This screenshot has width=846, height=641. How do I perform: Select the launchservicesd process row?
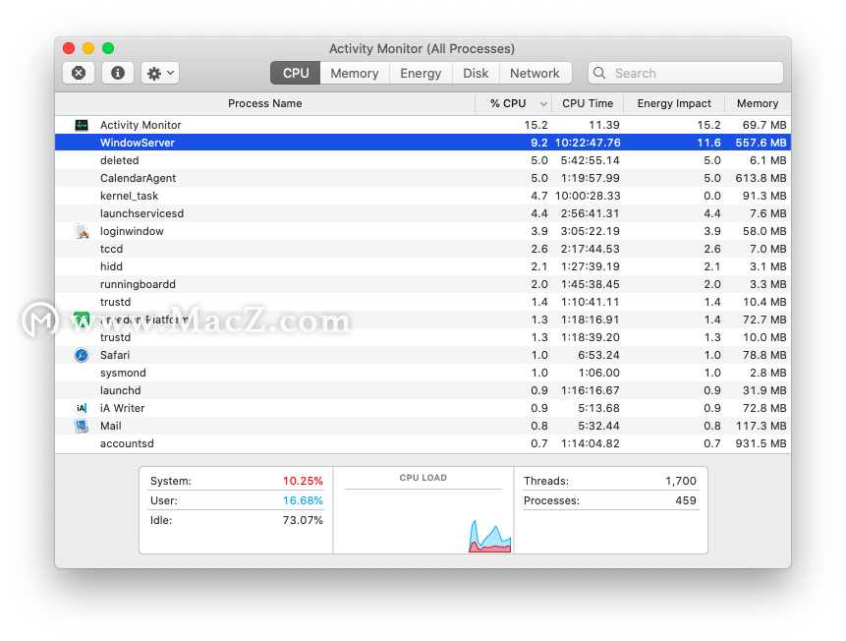pos(423,213)
